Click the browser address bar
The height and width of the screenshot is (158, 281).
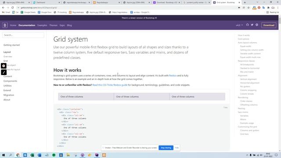(x=126, y=8)
